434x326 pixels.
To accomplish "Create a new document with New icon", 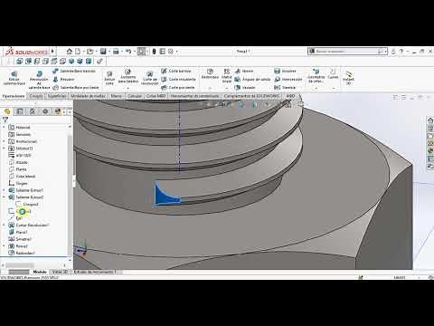I will pyautogui.click(x=78, y=52).
